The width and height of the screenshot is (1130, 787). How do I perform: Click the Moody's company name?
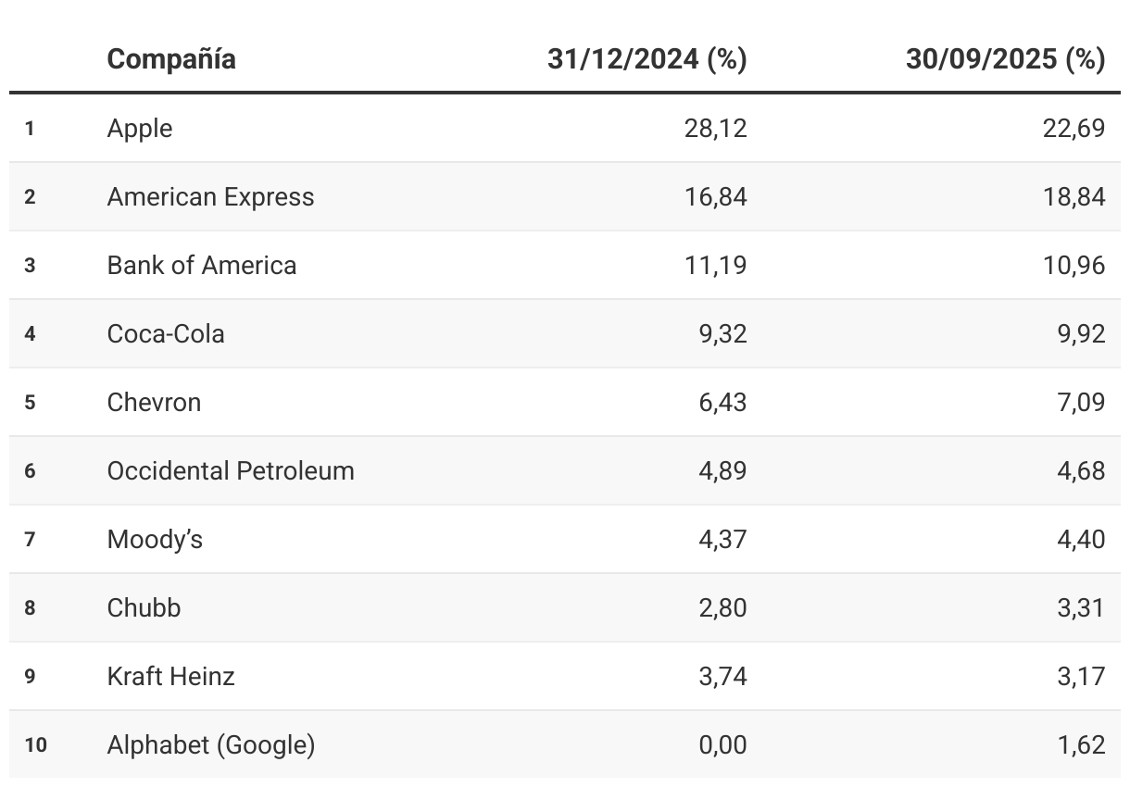click(155, 539)
